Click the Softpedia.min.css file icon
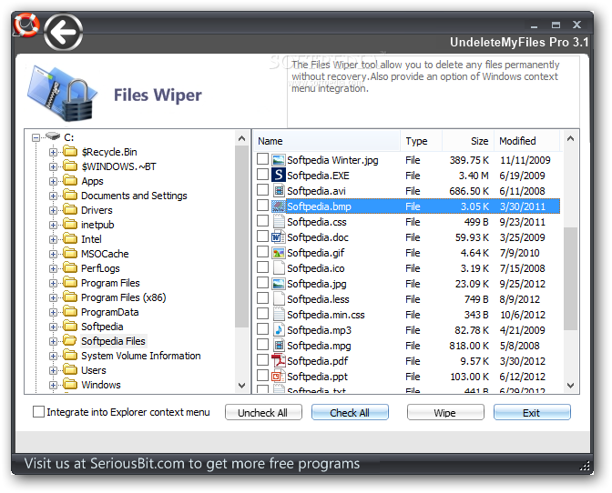The width and height of the screenshot is (612, 493). coord(279,314)
